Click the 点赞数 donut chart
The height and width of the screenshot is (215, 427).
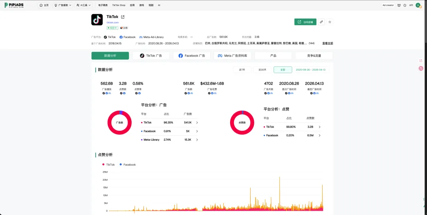[242, 123]
